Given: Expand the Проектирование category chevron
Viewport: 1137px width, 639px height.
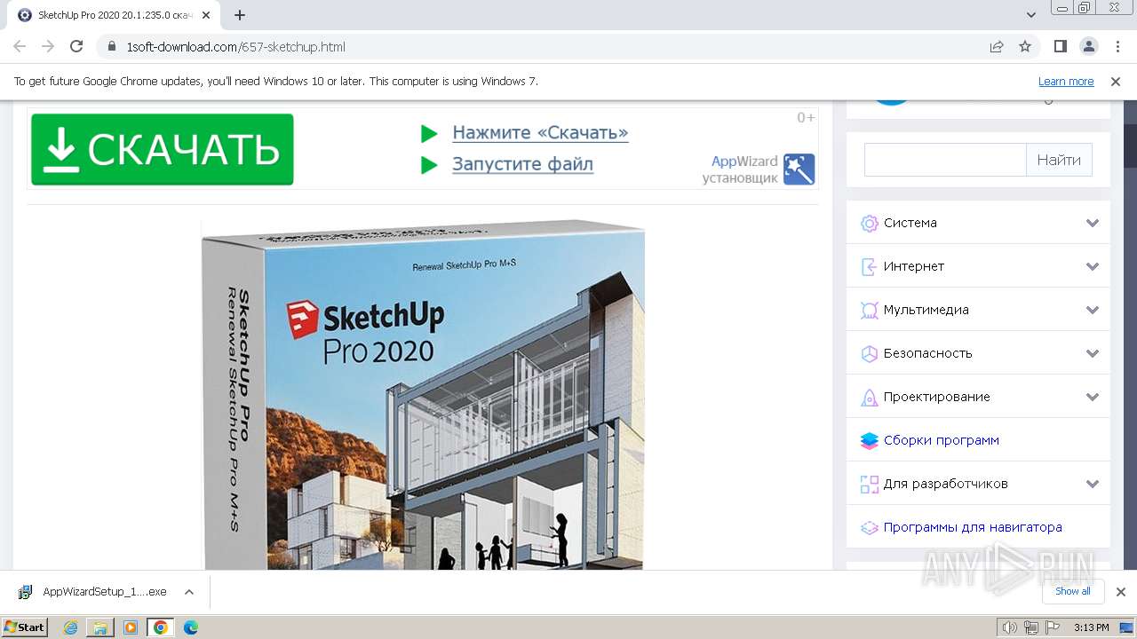Looking at the screenshot, I should (1093, 397).
